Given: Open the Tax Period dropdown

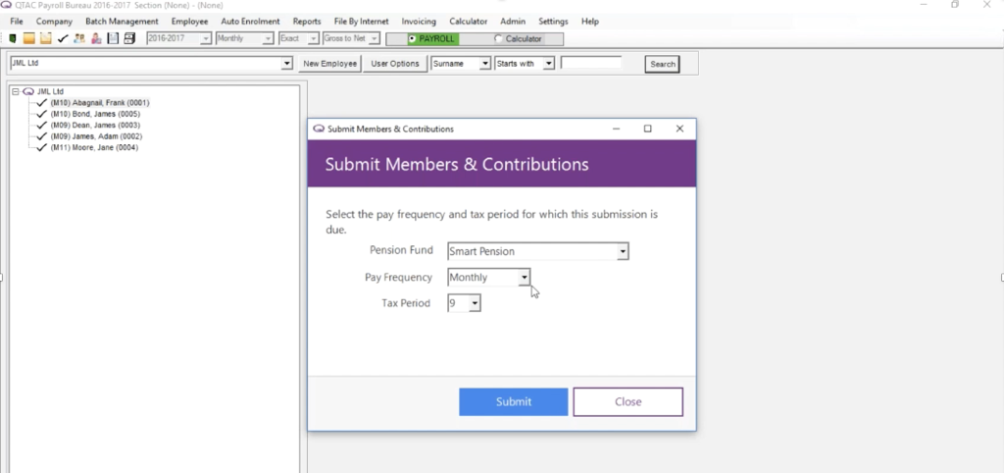Looking at the screenshot, I should pyautogui.click(x=474, y=304).
